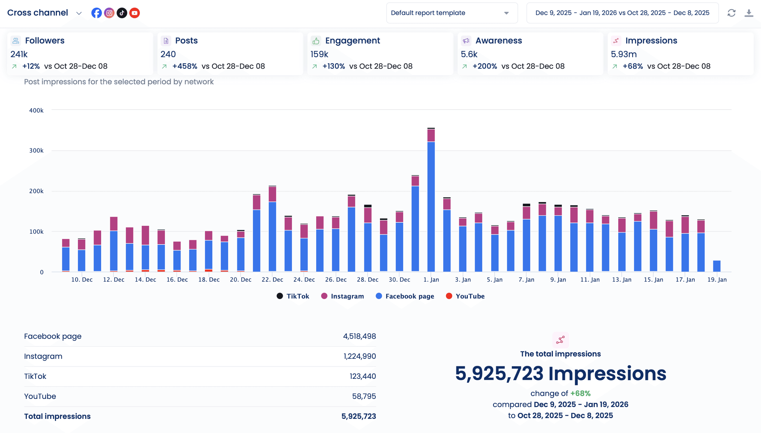Click the Engagement thumbs-up icon

click(x=316, y=41)
